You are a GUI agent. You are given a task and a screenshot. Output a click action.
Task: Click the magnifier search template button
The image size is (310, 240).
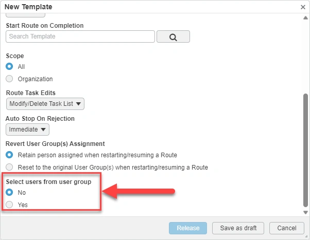point(173,36)
